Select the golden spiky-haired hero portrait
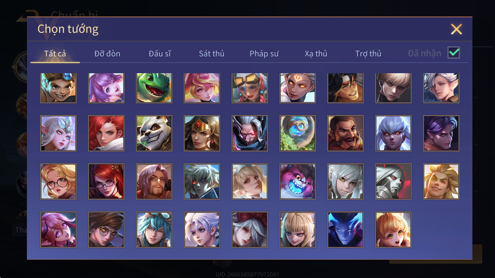Image resolution: width=495 pixels, height=278 pixels. coord(441,182)
